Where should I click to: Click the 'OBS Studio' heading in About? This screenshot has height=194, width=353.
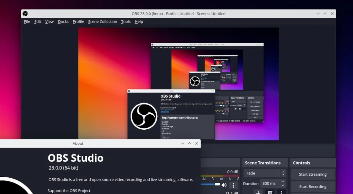tap(76, 158)
